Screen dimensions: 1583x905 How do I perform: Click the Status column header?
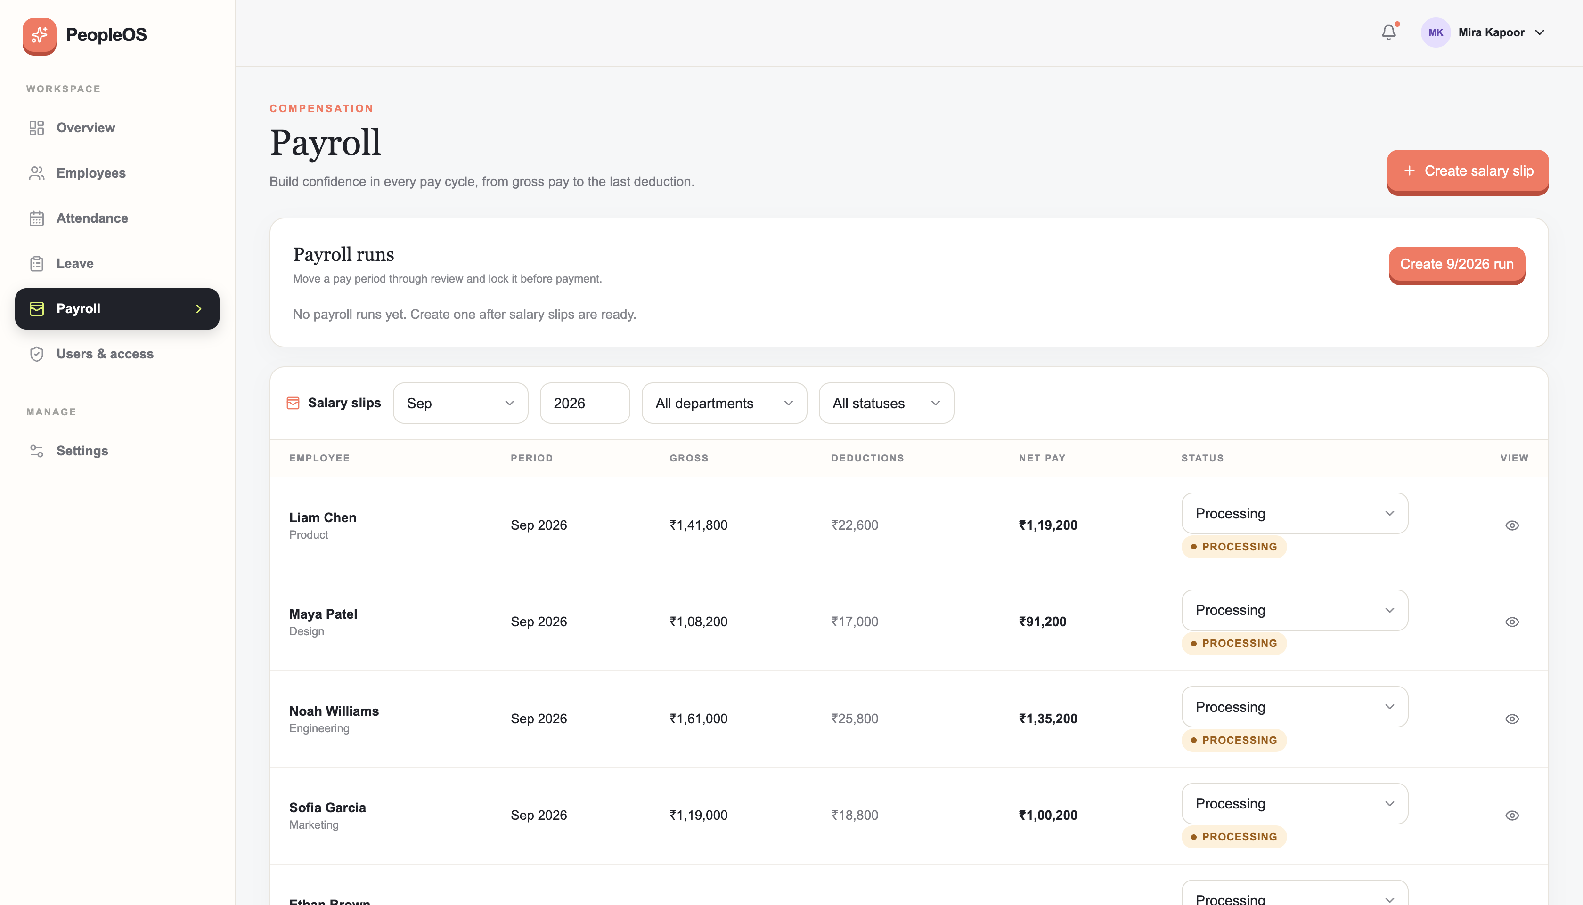click(x=1202, y=458)
